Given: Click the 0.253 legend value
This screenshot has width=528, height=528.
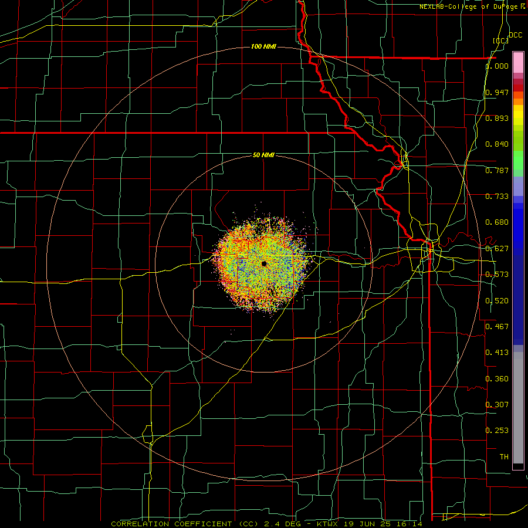Looking at the screenshot, I should pyautogui.click(x=497, y=431).
